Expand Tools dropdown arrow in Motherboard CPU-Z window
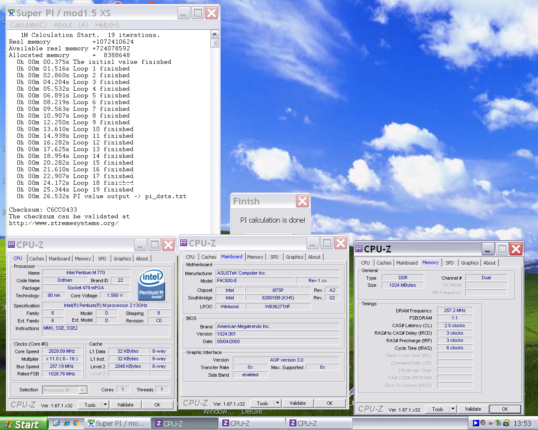The height and width of the screenshot is (430, 538). (277, 403)
